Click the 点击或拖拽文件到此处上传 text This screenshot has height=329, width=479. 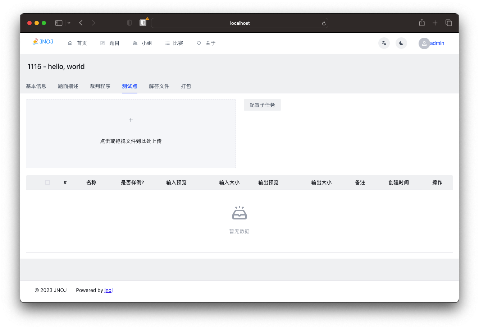[x=131, y=141]
